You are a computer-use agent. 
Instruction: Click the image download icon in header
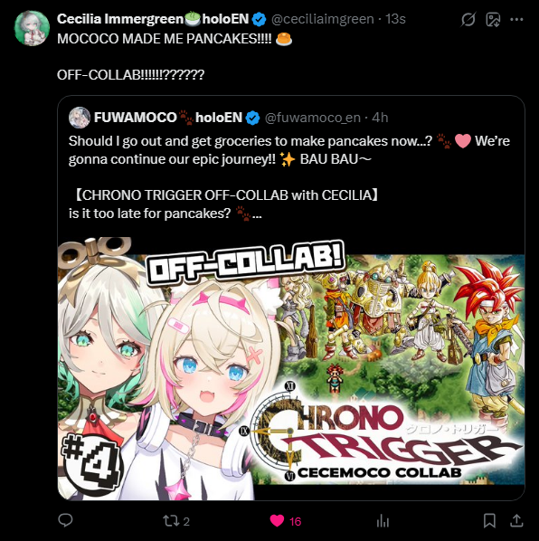(x=493, y=20)
